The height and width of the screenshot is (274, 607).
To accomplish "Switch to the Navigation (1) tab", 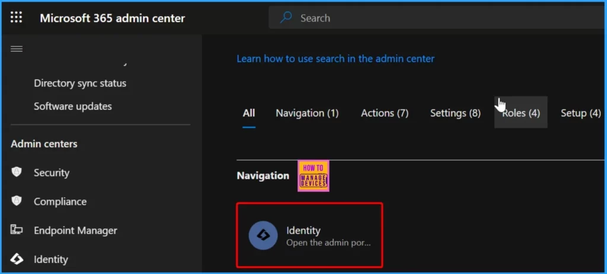I will pos(307,113).
